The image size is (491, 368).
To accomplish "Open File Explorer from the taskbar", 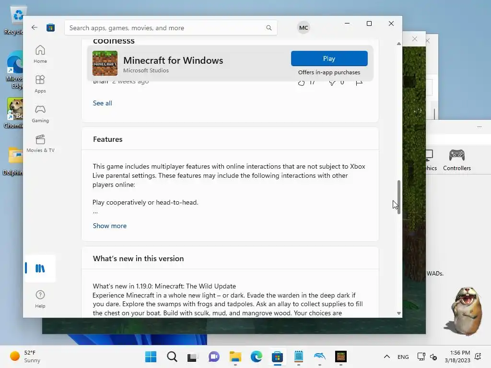I will [x=235, y=356].
